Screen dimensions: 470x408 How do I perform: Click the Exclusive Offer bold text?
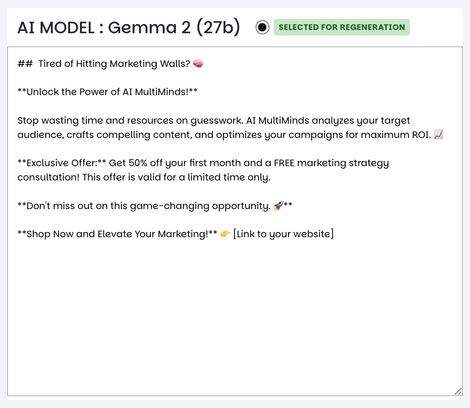(62, 162)
